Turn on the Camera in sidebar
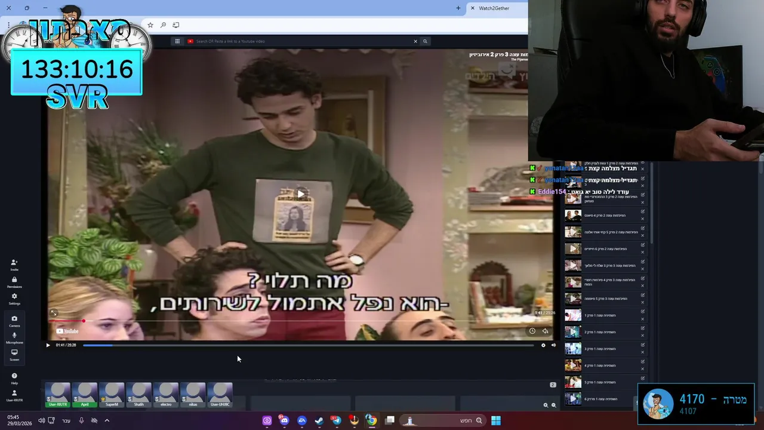The image size is (764, 430). [x=14, y=321]
